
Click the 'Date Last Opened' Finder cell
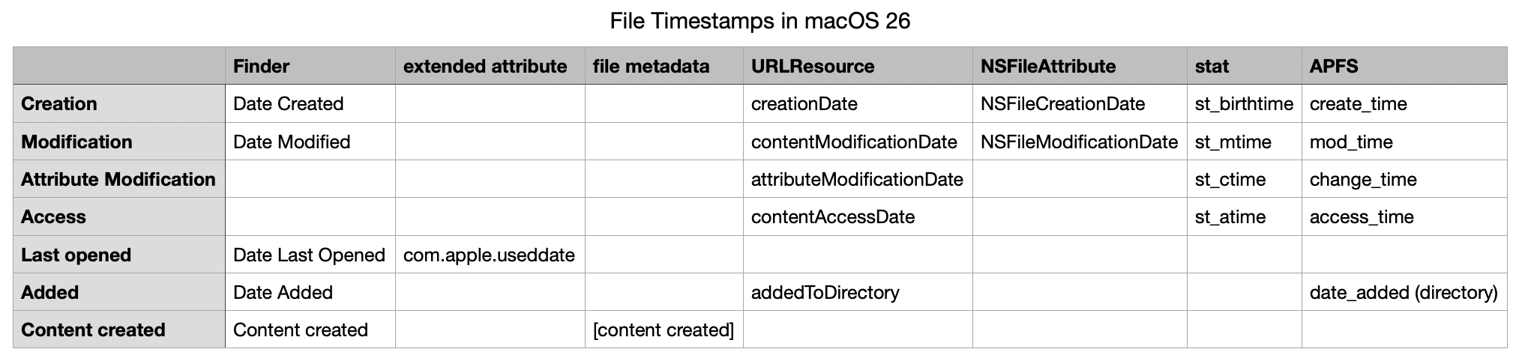click(309, 255)
